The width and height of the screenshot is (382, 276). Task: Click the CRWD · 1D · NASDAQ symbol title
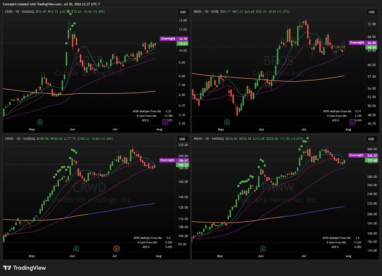pos(19,139)
